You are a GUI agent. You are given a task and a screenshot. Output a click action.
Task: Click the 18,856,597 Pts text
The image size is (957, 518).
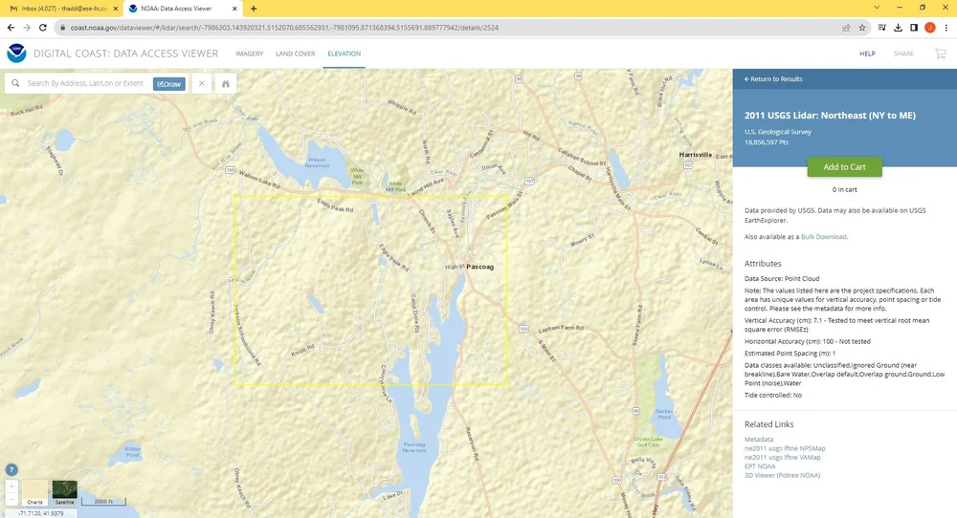766,142
